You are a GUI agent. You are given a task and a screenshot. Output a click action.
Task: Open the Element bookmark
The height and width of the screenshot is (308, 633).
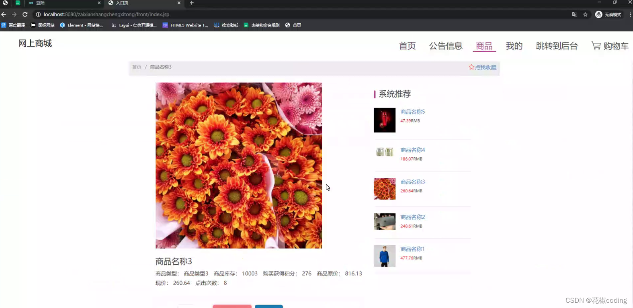pos(82,25)
